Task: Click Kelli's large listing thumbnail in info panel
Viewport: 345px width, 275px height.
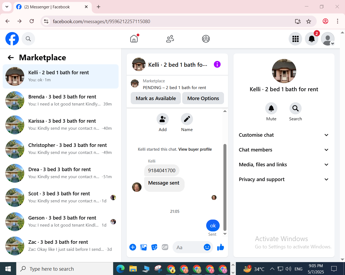Action: coord(284,71)
